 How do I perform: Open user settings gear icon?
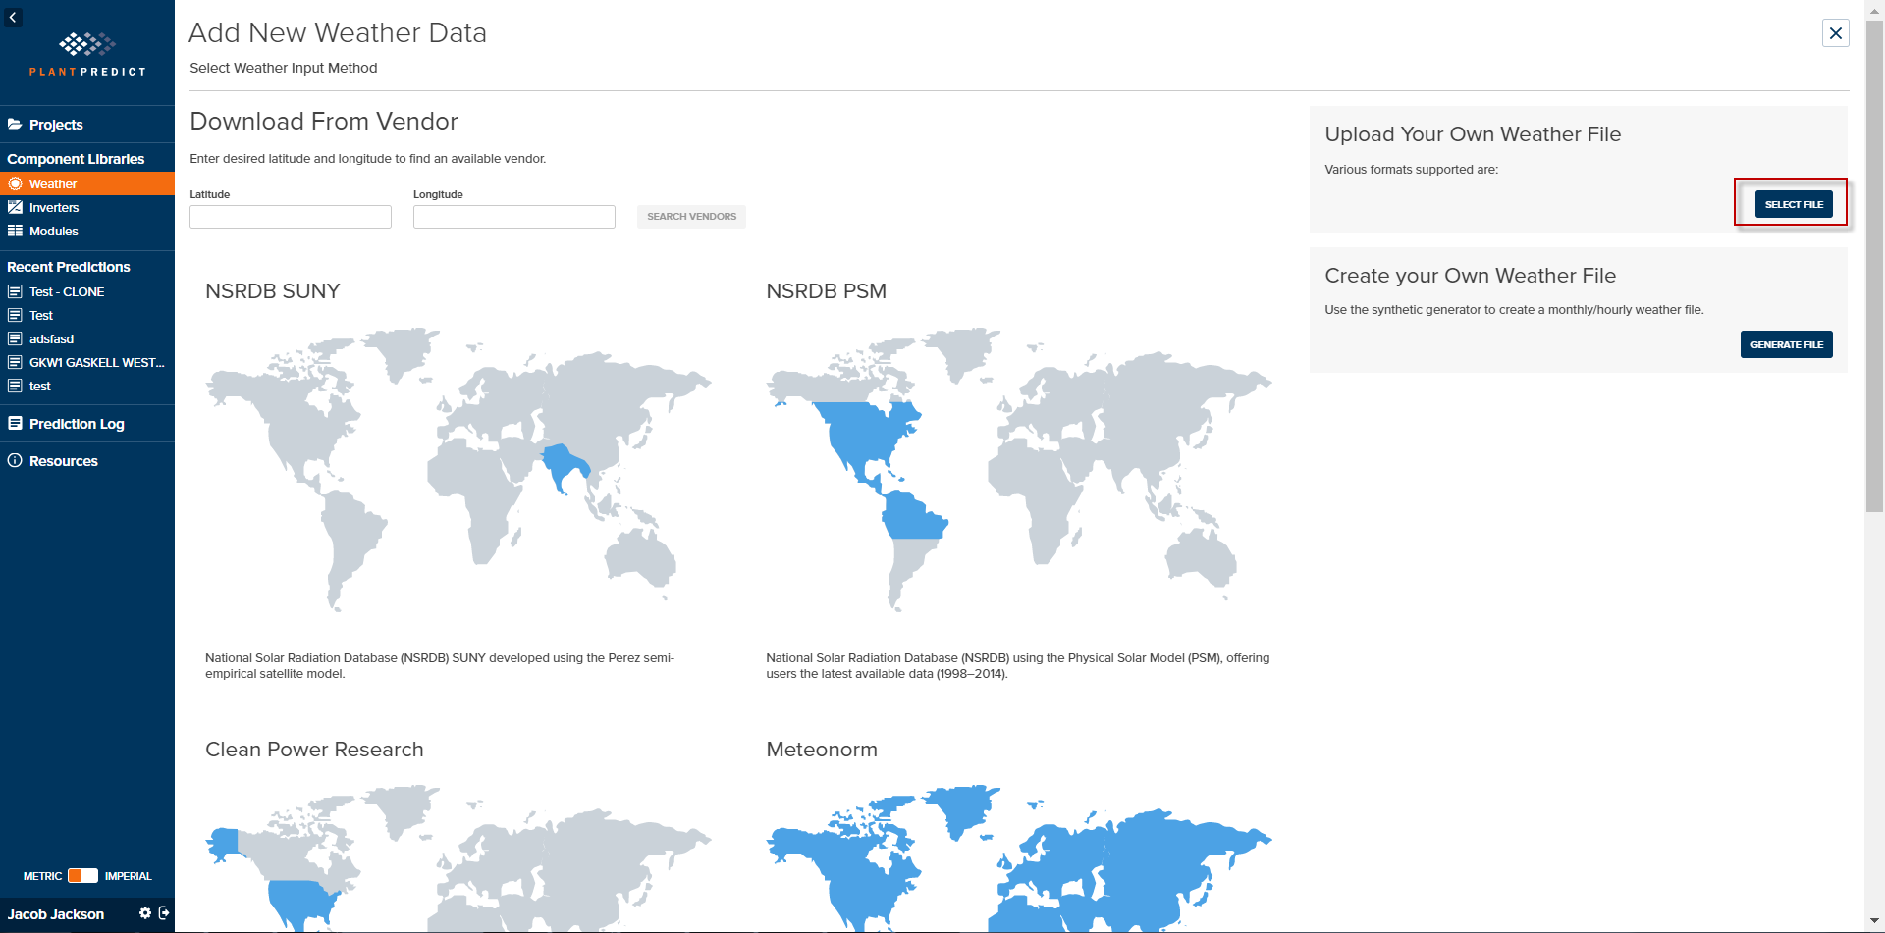pos(145,913)
